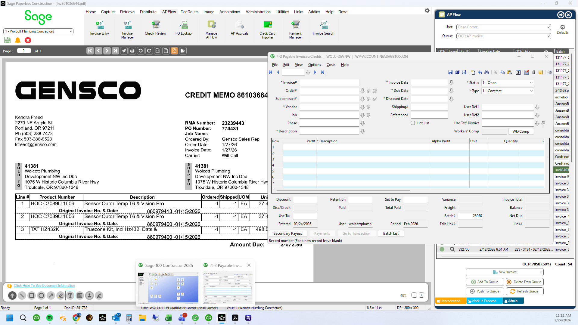
Task: Switch to the Unprocessed tab
Action: (451, 301)
